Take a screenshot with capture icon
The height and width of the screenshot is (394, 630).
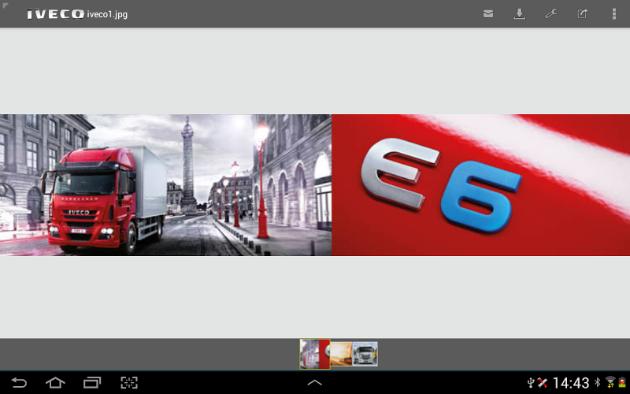point(129,382)
